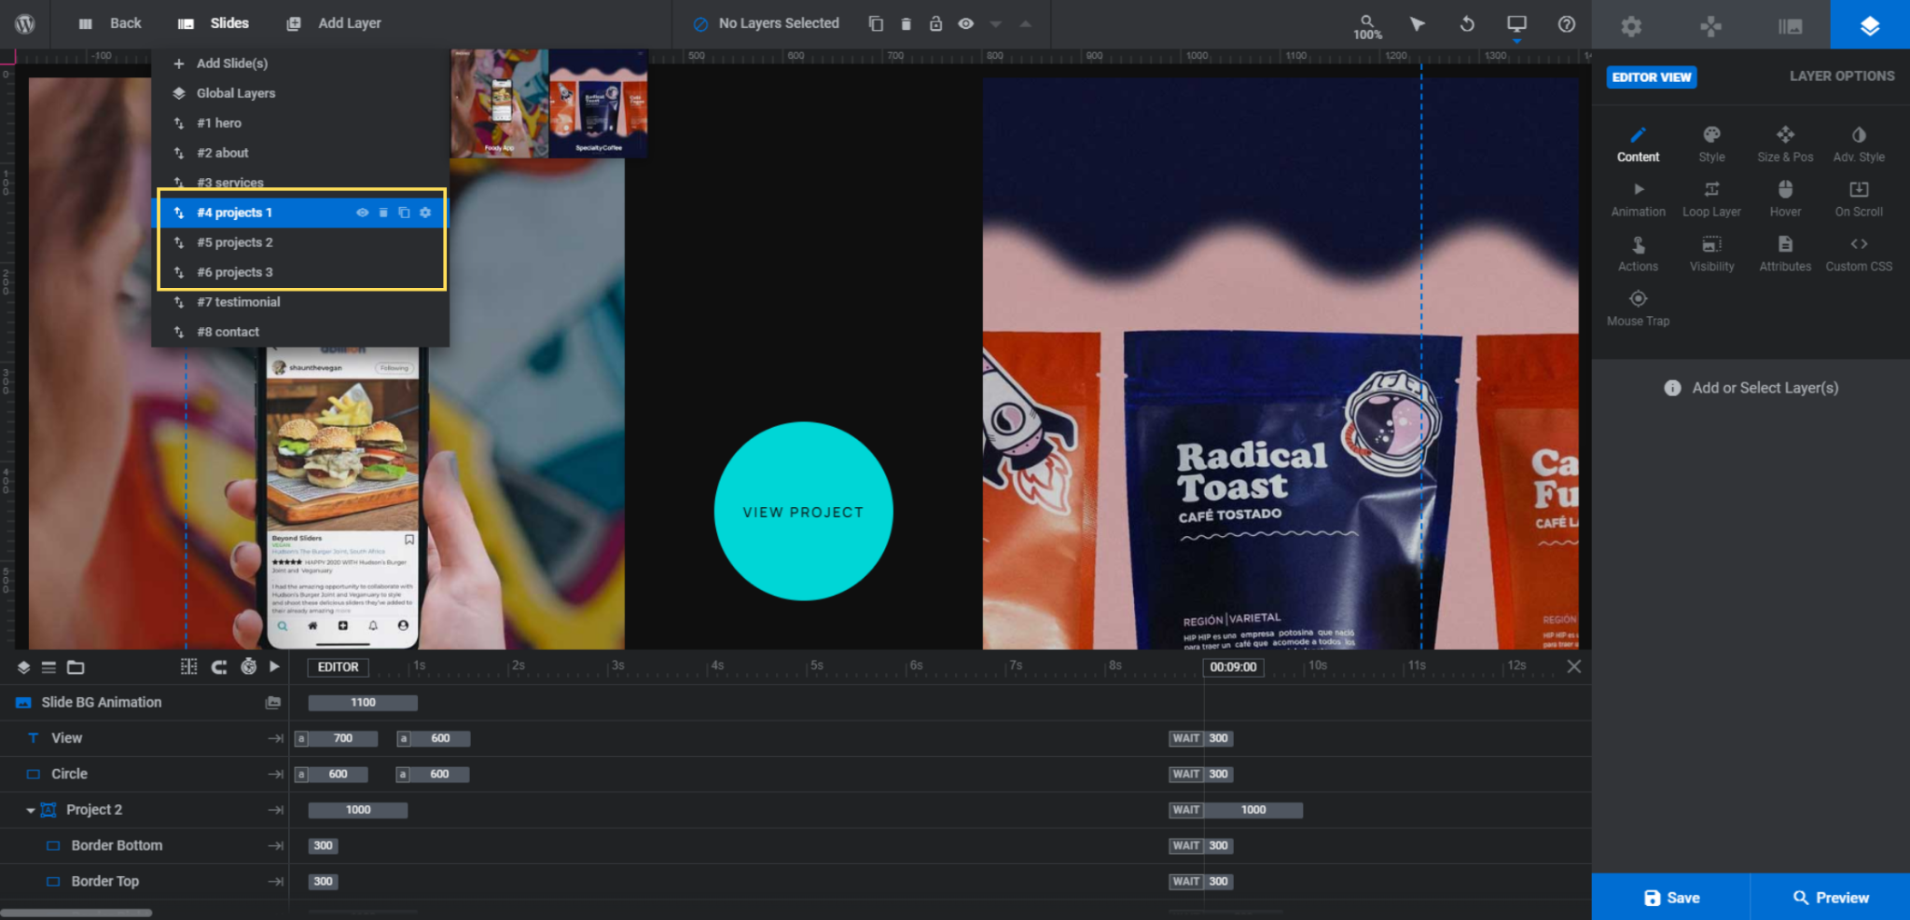Toggle the top toolbar layer lock icon
The width and height of the screenshot is (1910, 920).
(935, 23)
